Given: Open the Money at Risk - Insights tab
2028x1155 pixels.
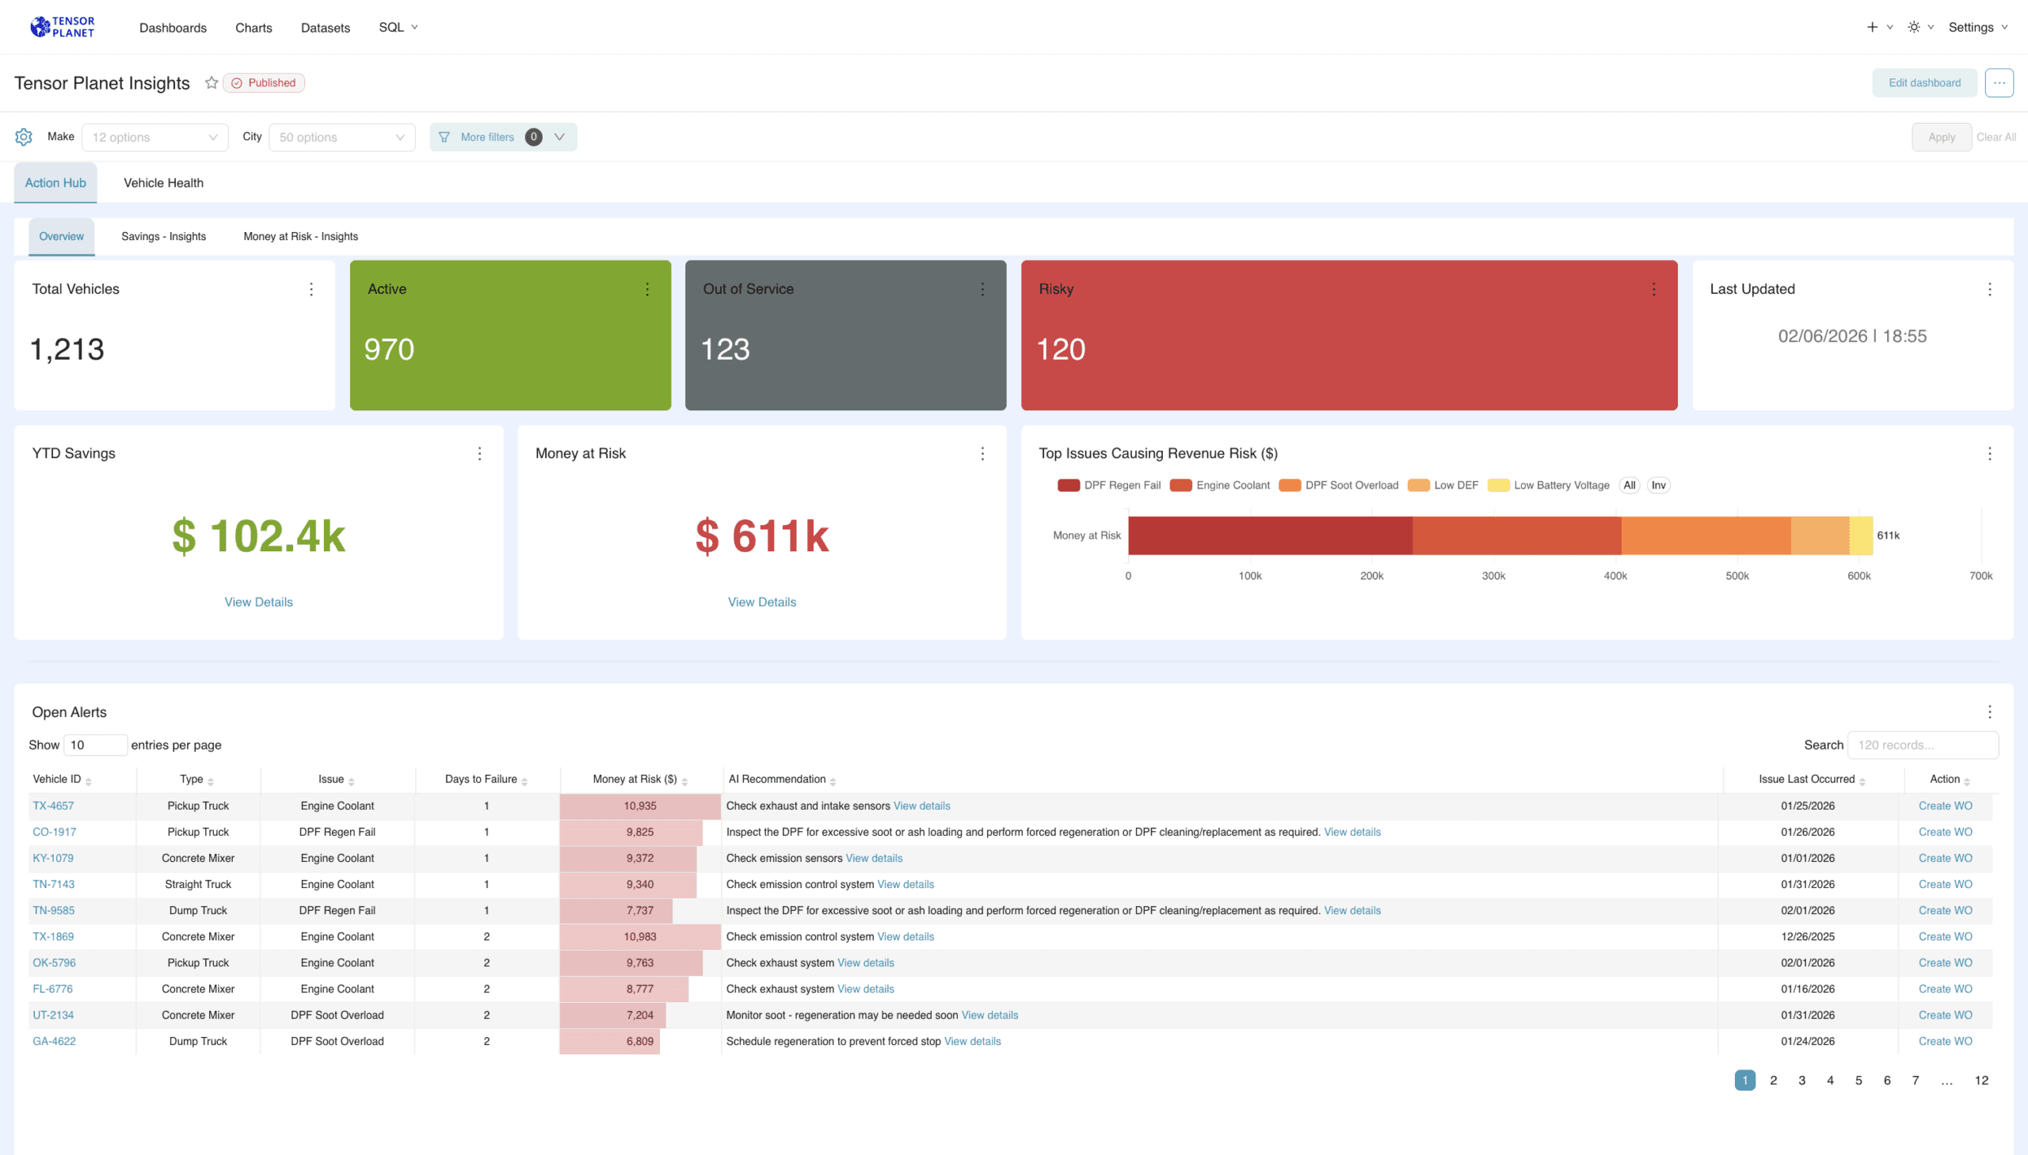Looking at the screenshot, I should click(300, 236).
